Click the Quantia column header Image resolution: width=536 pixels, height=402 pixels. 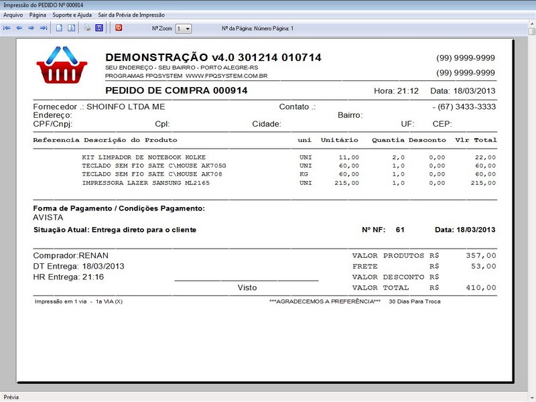point(388,140)
